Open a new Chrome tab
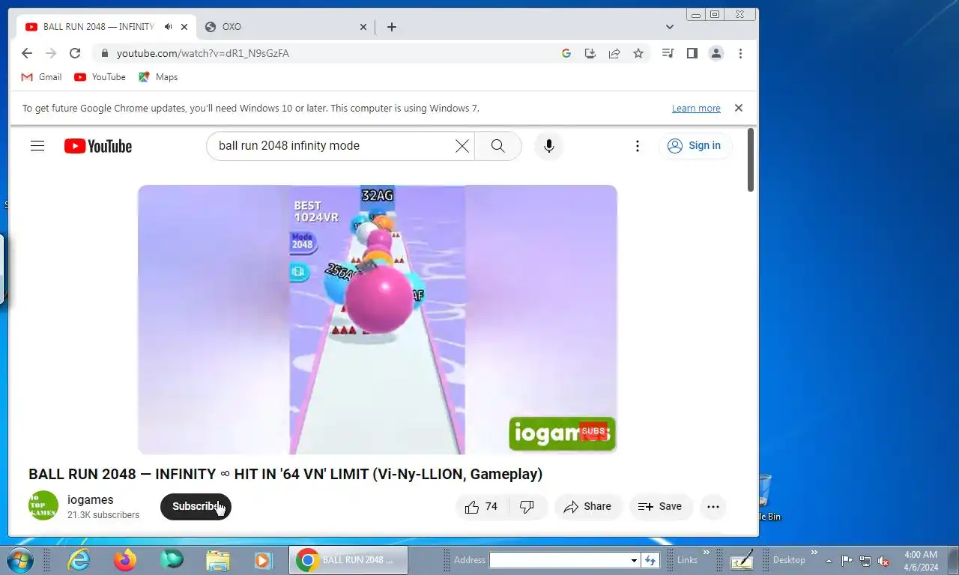This screenshot has height=575, width=959. pos(392,27)
